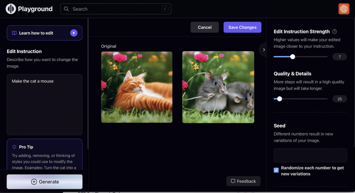Click the Generate button
The image size is (355, 193).
pos(45,182)
